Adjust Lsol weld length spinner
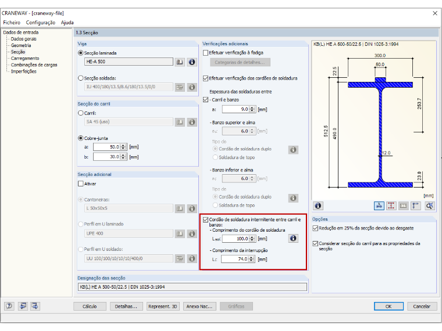 (252, 239)
